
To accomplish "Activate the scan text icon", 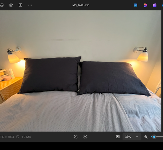I will point(85,137).
